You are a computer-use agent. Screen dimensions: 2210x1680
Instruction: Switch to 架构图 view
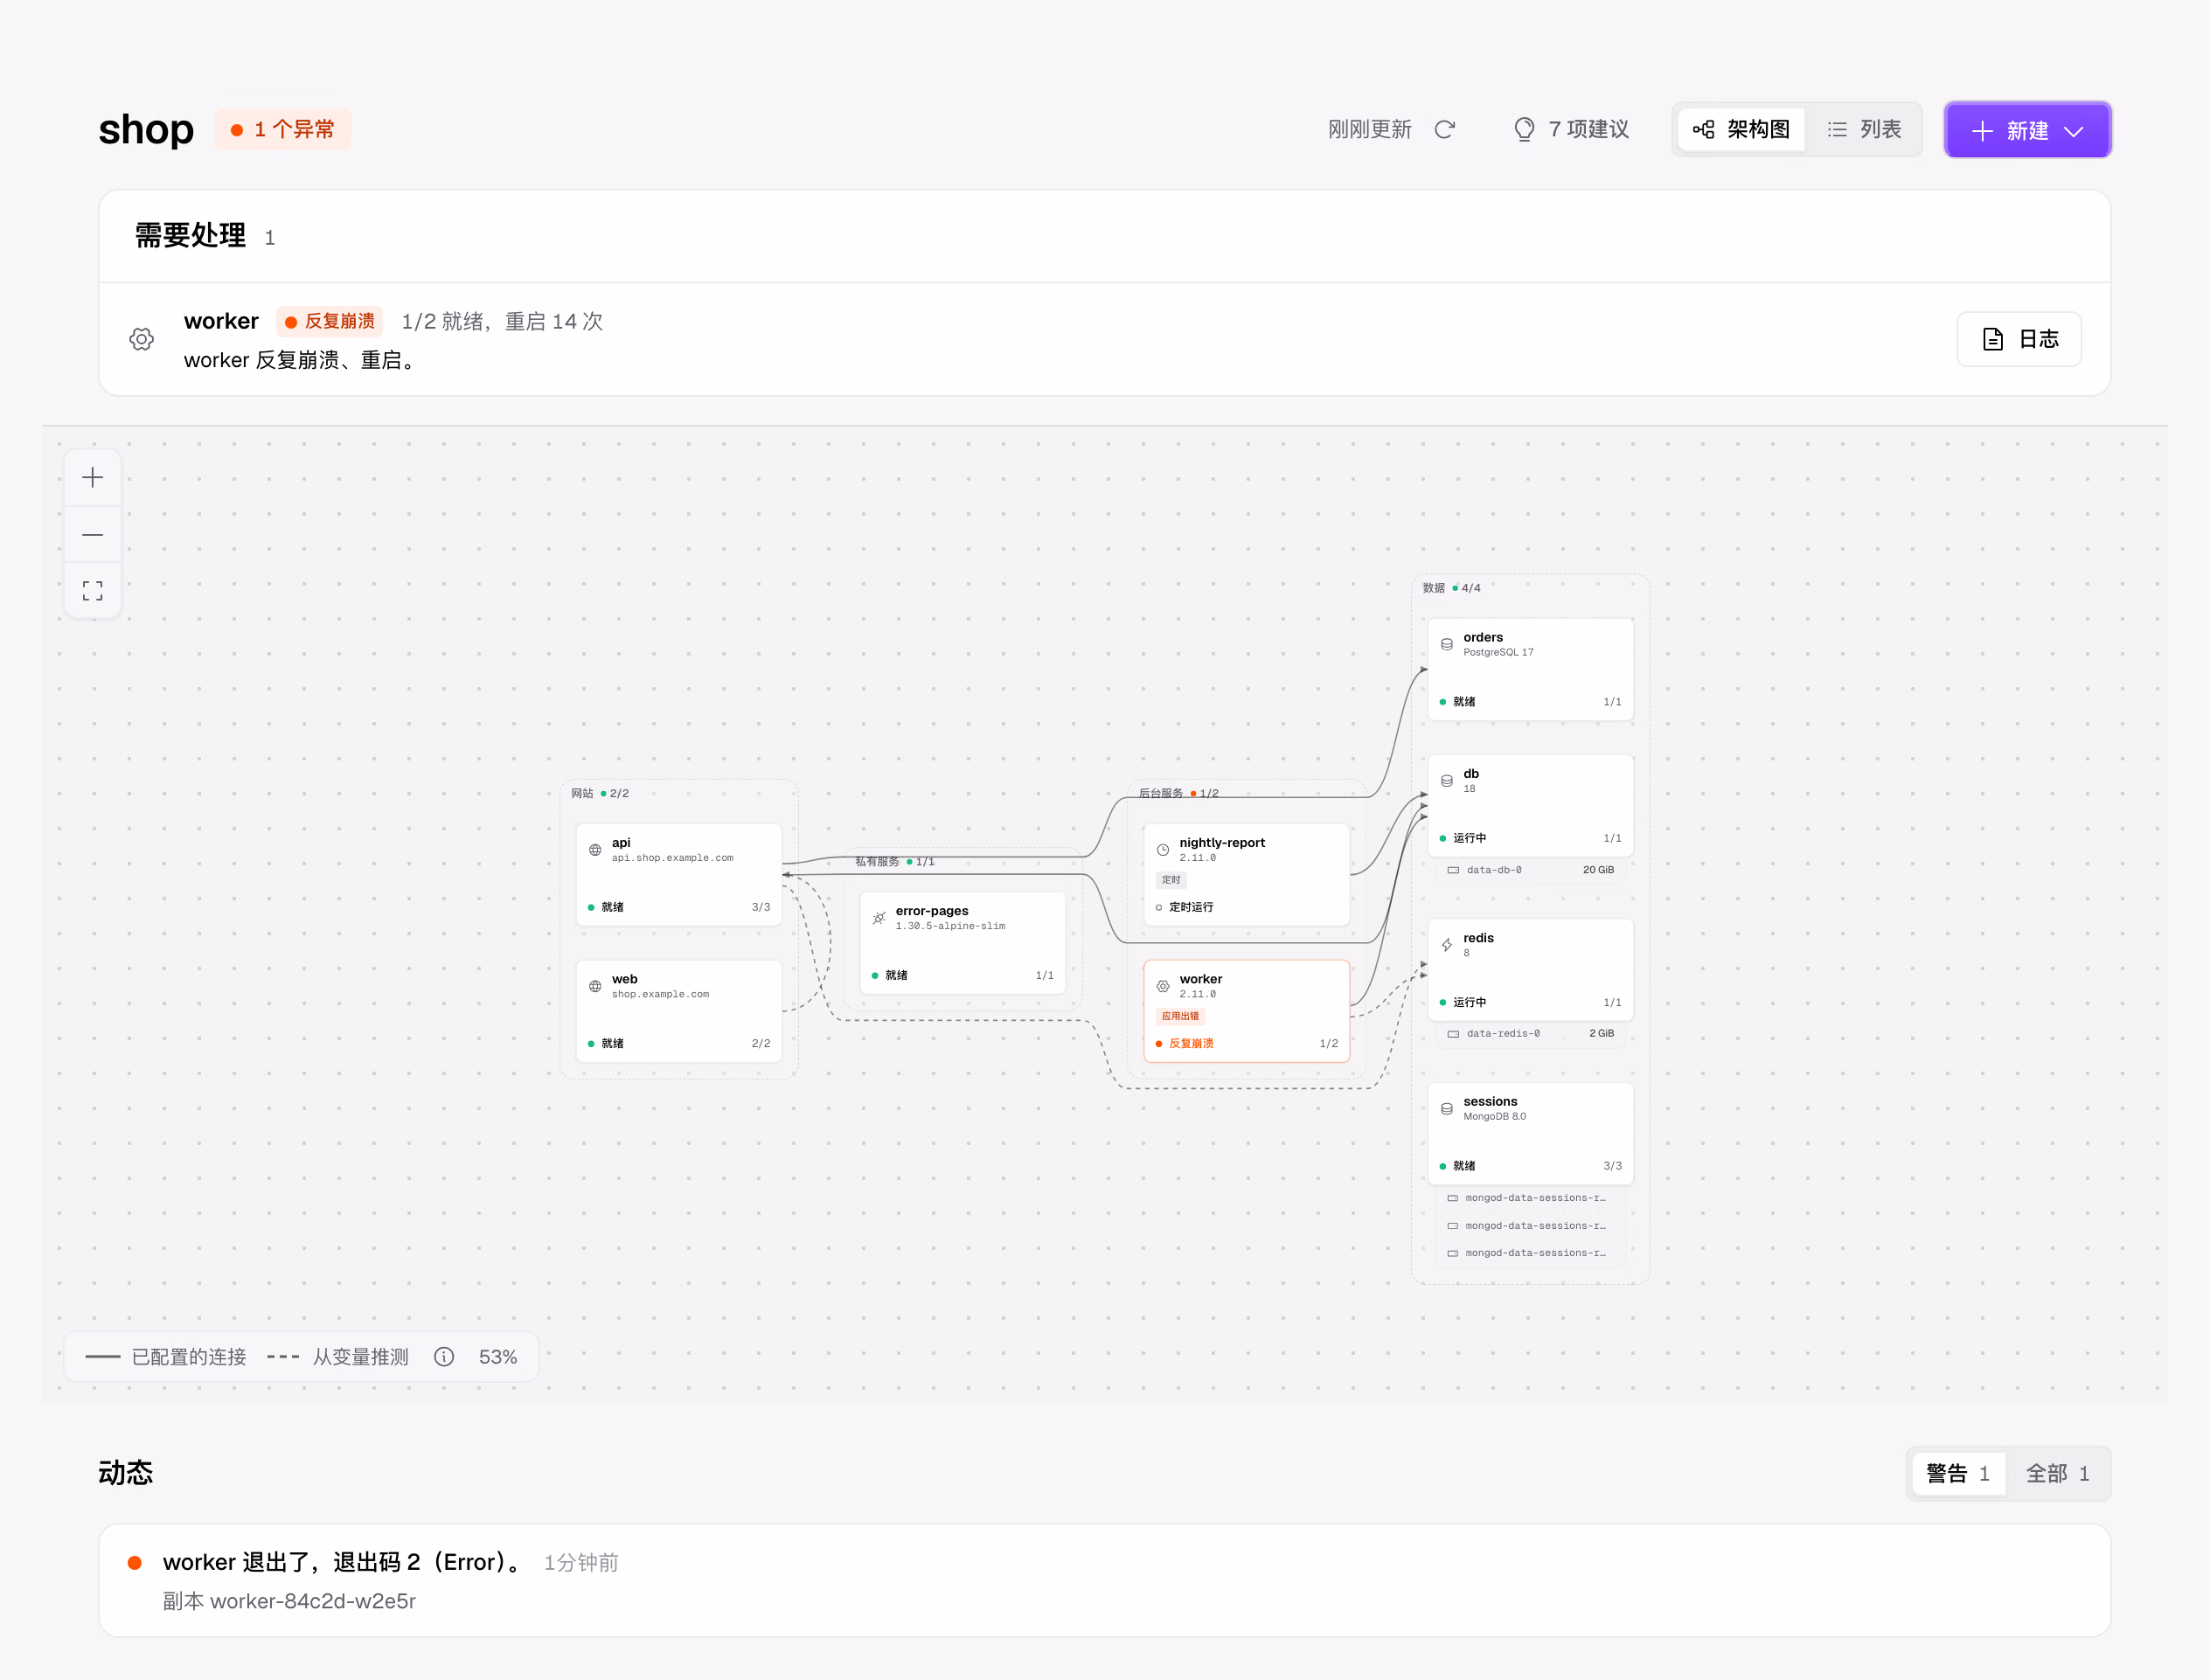click(1741, 130)
